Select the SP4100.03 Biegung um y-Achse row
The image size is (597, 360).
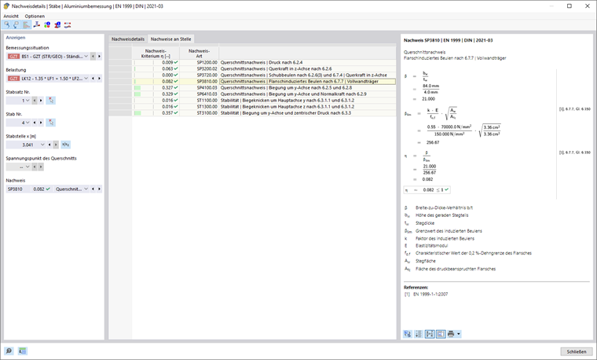point(252,87)
